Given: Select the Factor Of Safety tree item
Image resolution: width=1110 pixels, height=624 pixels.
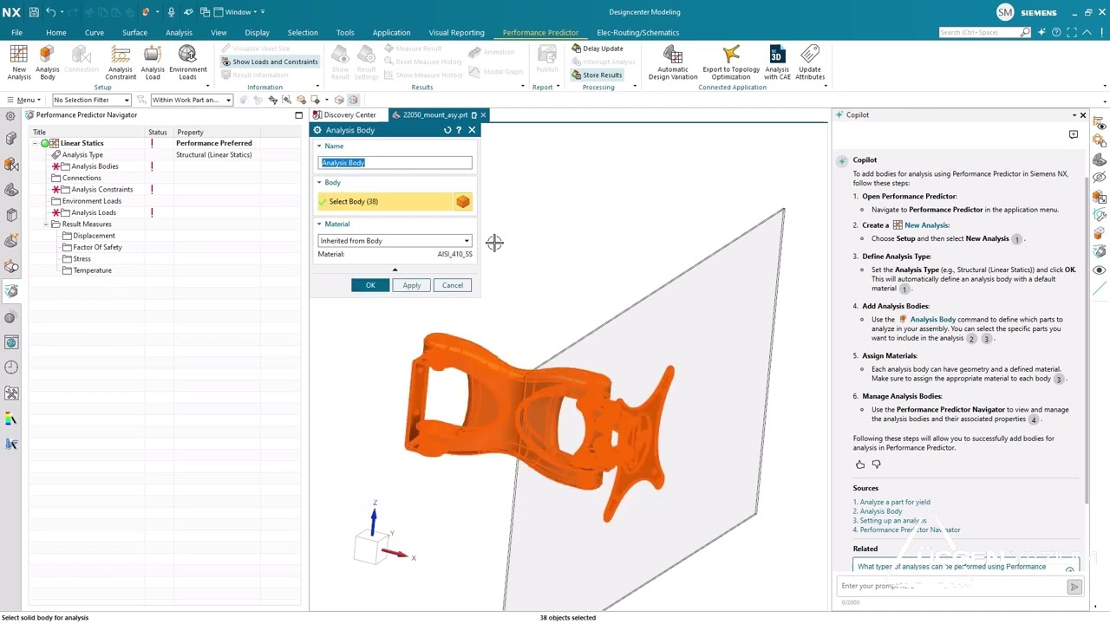Looking at the screenshot, I should (x=97, y=248).
